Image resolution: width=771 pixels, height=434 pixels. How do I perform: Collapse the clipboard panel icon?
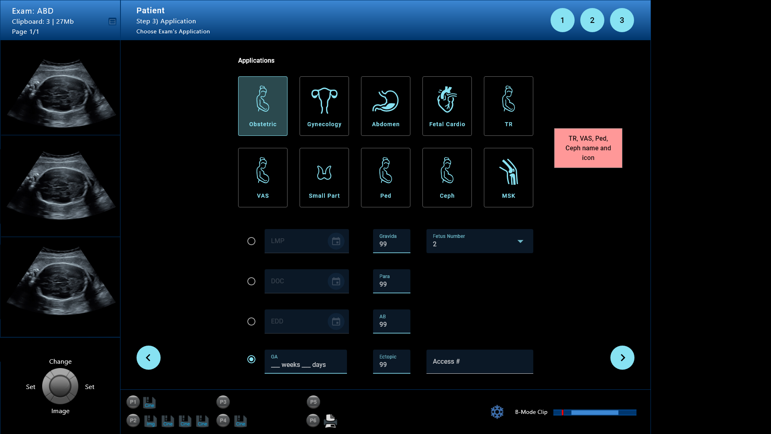[112, 22]
